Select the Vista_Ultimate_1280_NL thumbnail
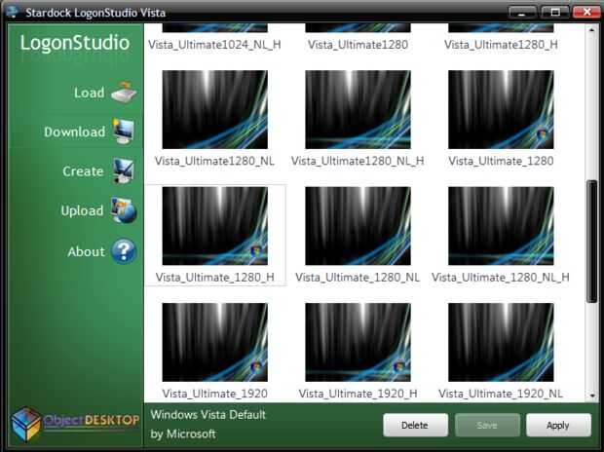This screenshot has width=604, height=452. tap(358, 226)
